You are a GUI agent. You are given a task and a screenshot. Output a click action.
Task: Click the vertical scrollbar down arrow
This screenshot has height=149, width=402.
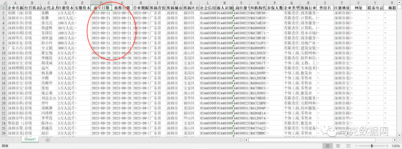pyautogui.click(x=399, y=135)
